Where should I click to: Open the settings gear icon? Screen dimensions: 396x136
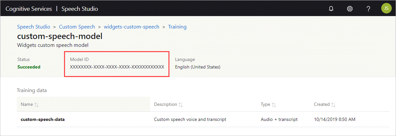(x=350, y=9)
